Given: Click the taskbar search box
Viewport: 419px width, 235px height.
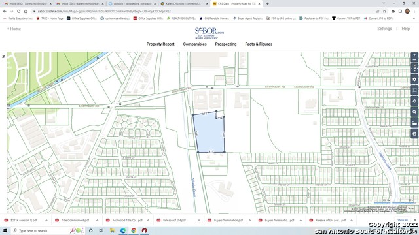Looking at the screenshot, I should (48, 230).
